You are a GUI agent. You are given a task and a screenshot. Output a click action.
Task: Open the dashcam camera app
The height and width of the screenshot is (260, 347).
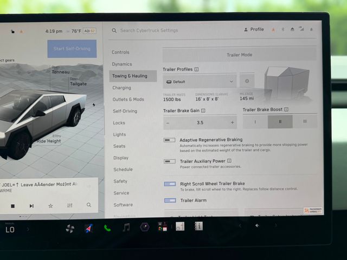click(145, 227)
